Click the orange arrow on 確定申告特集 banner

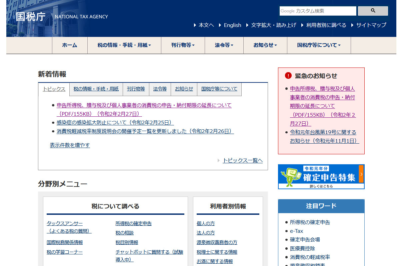pos(361,174)
